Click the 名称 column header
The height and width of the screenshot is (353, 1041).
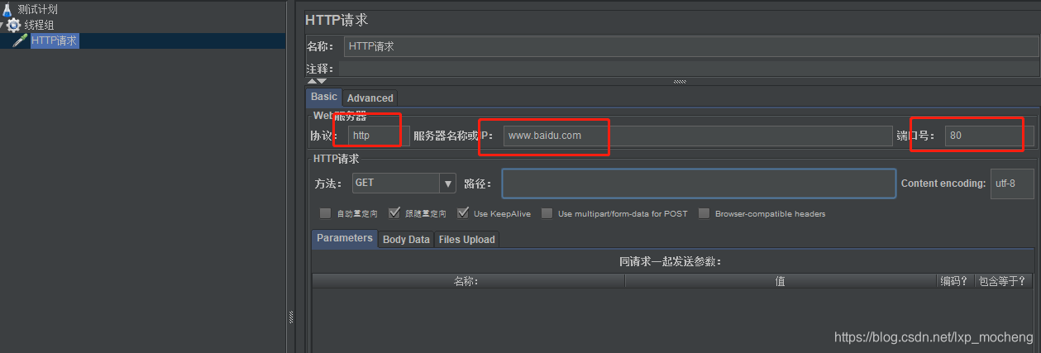(x=468, y=281)
